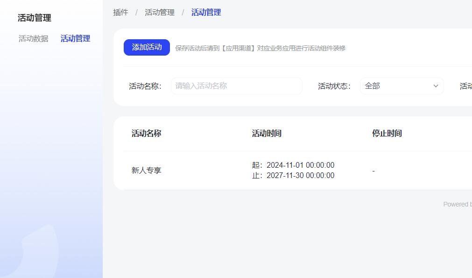Click the start time 2024-11-01 00:00:00

point(300,165)
